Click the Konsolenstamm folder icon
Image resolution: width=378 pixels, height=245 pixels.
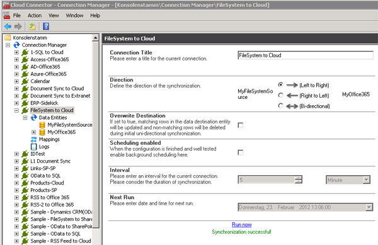[x=8, y=38]
